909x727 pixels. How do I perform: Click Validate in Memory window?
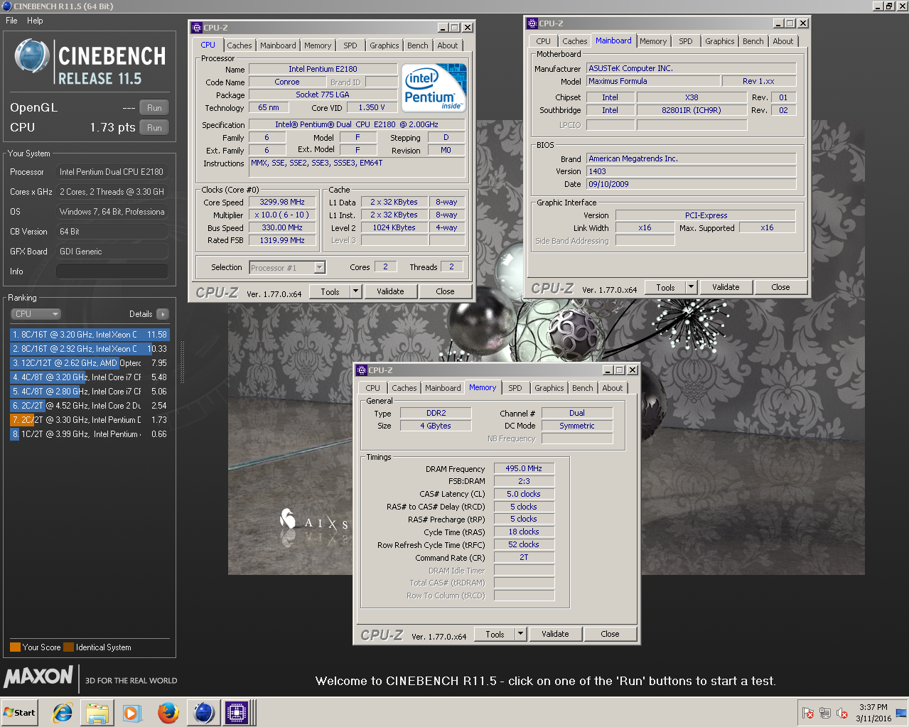click(555, 634)
